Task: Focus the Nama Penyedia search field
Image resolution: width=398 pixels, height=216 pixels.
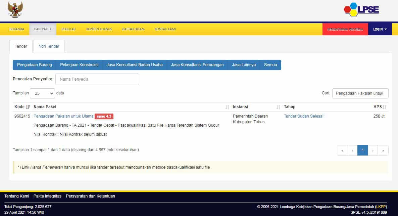Action: 97,79
